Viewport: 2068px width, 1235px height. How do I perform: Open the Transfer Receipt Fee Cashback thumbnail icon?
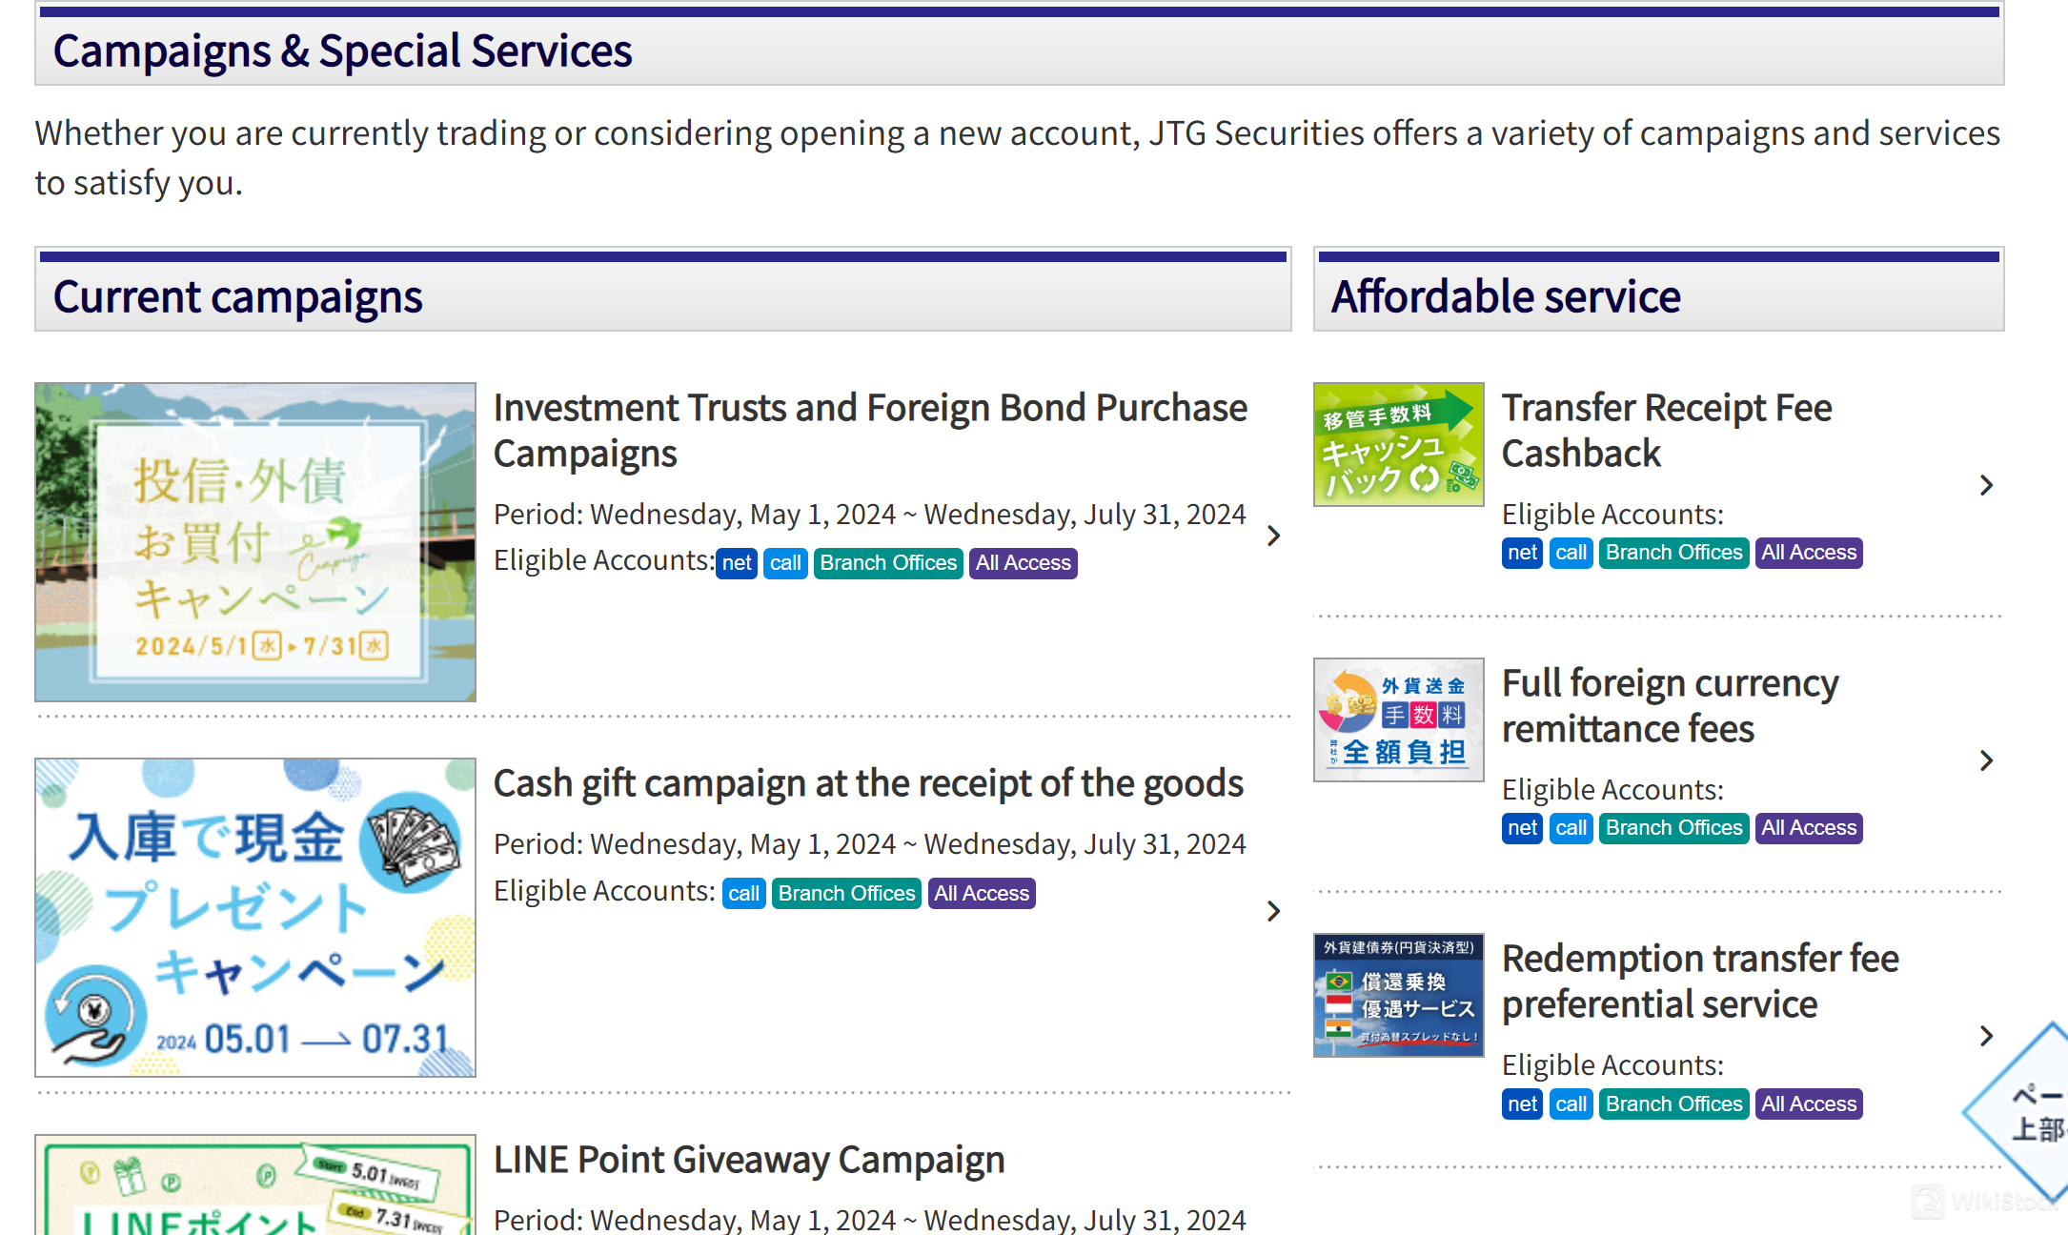(x=1398, y=444)
